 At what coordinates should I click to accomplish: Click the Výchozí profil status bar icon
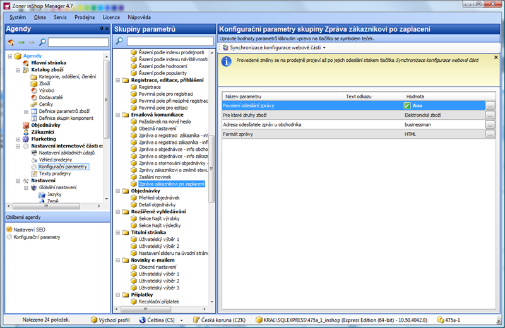click(x=93, y=320)
